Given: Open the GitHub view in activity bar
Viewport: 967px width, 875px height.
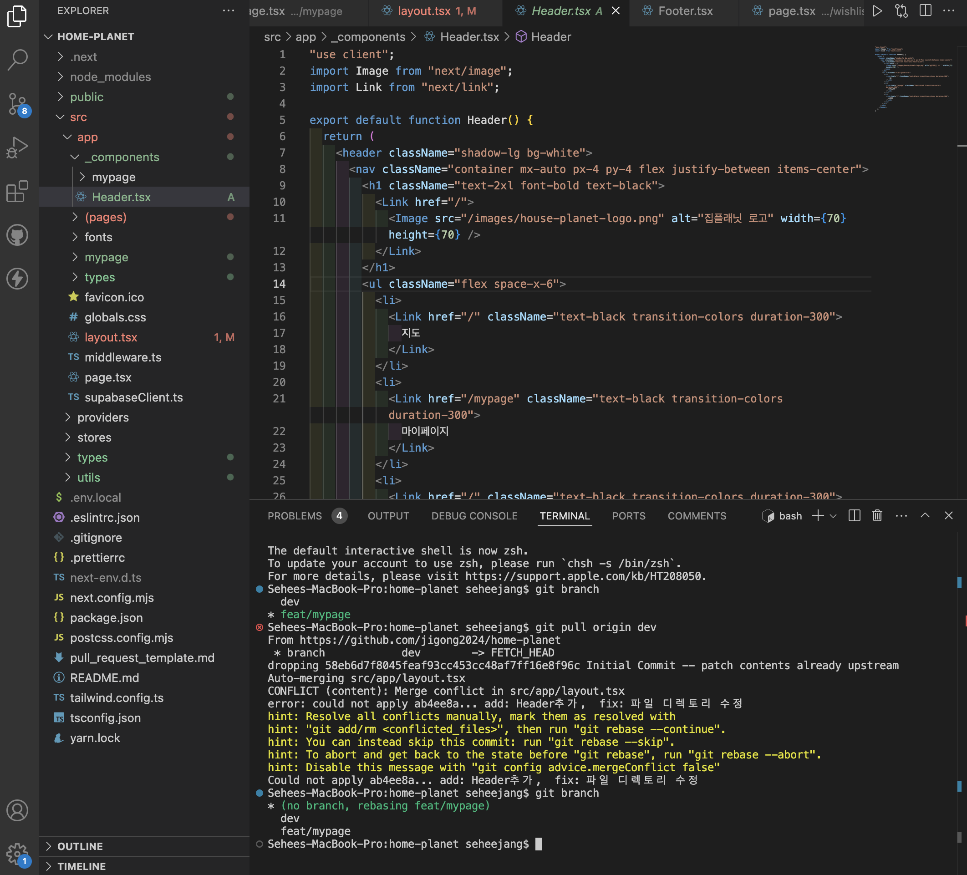Looking at the screenshot, I should 18,234.
